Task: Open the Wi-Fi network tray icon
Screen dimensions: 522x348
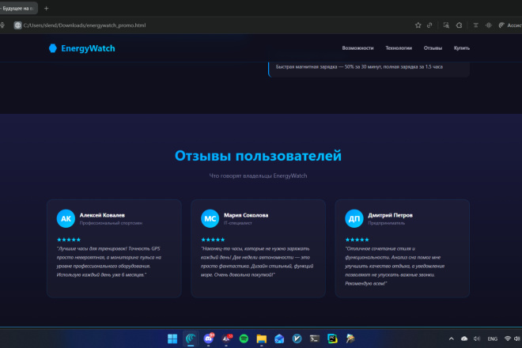Action: (507, 339)
